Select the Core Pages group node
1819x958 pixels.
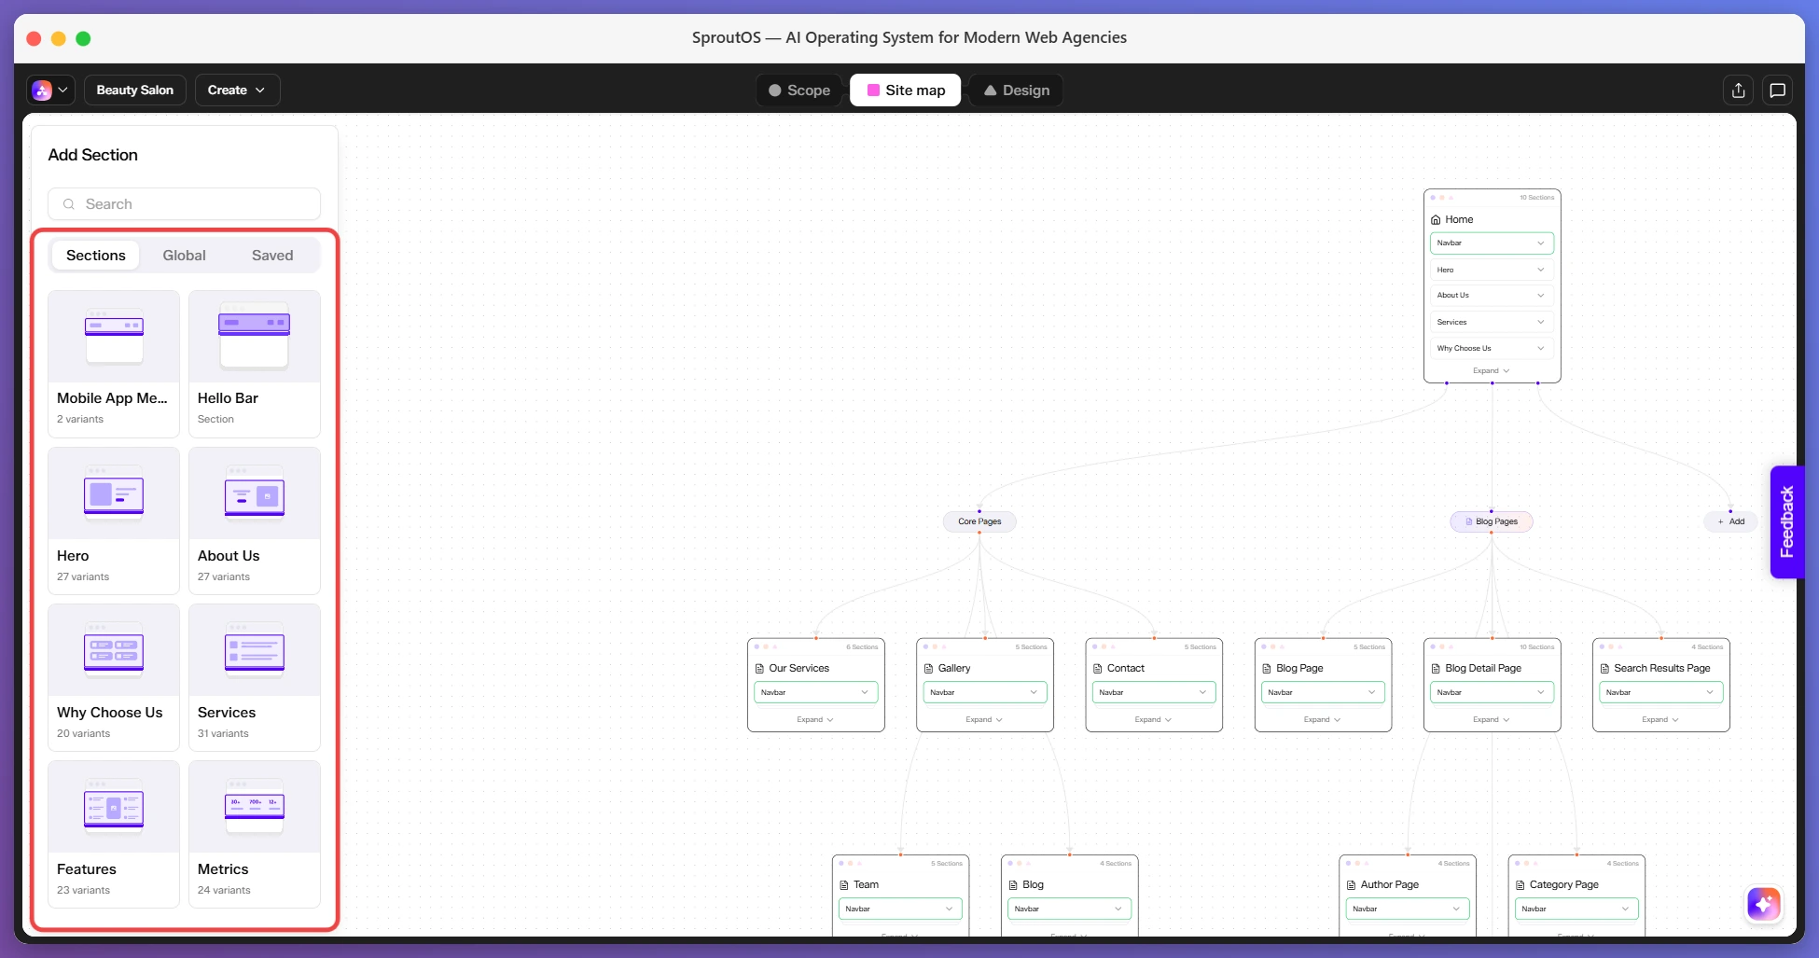click(x=979, y=521)
